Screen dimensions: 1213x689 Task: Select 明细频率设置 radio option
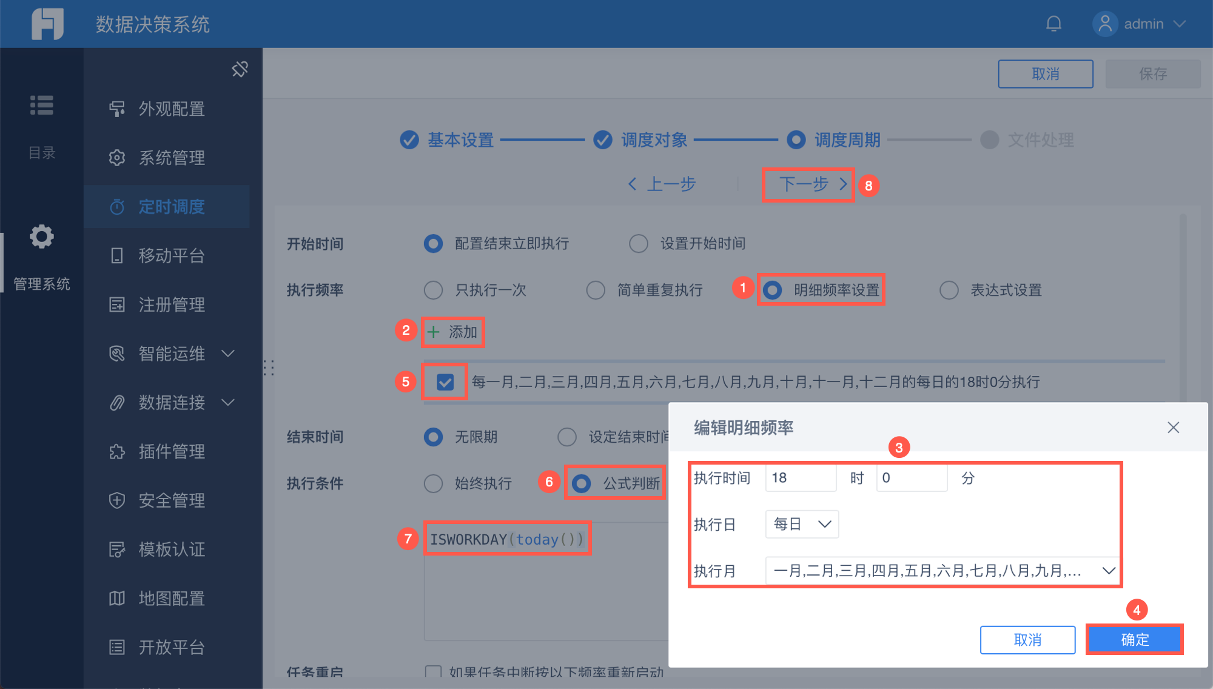772,290
